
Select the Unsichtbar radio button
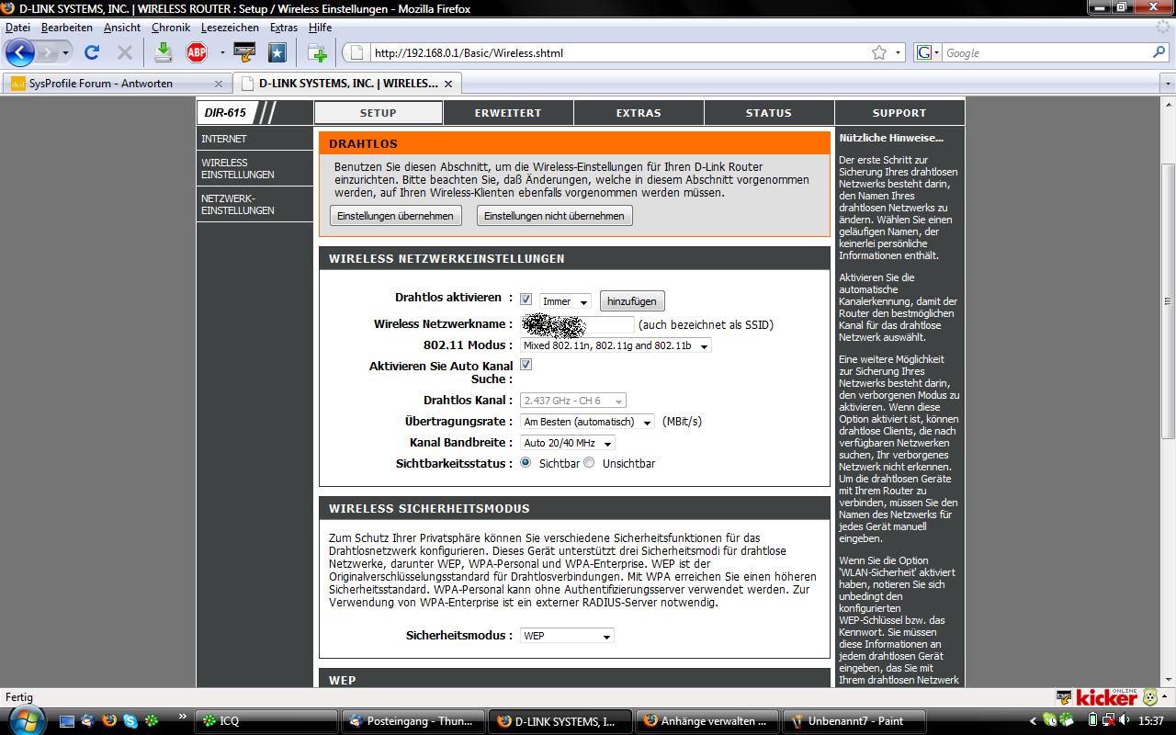[x=589, y=463]
